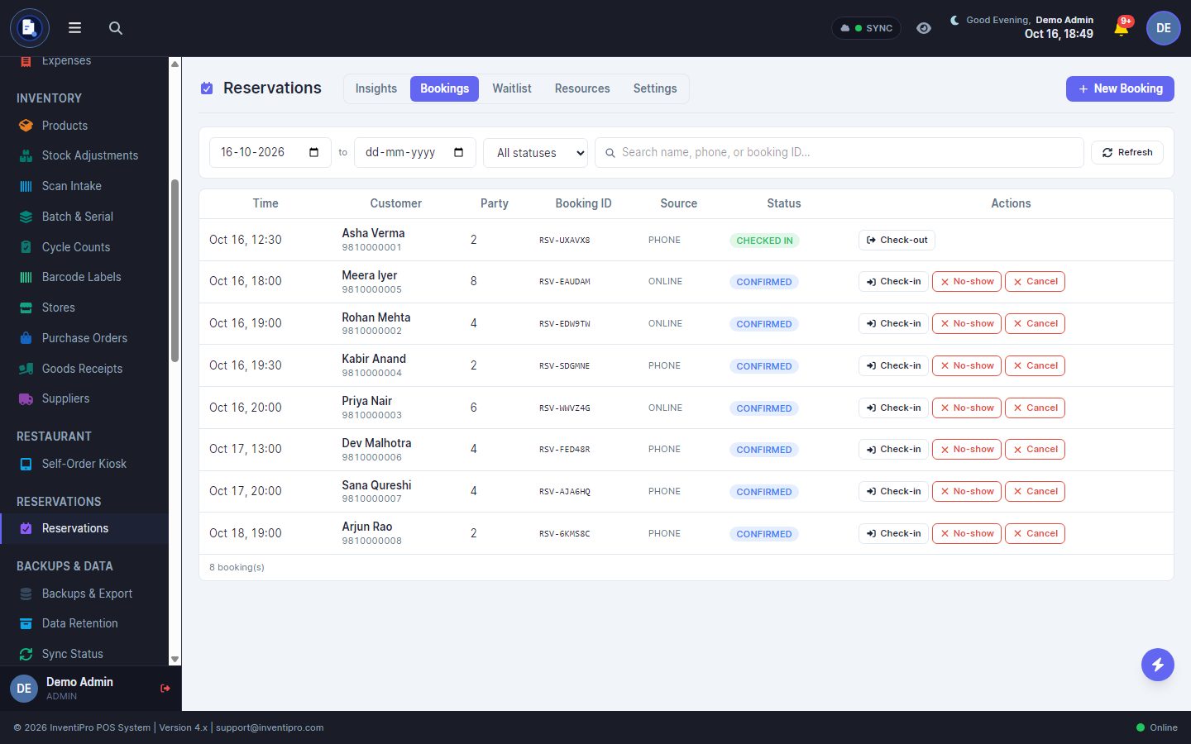Click customer name Rohan Mehta

coord(376,317)
